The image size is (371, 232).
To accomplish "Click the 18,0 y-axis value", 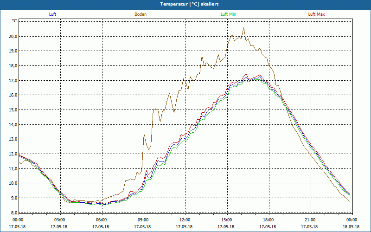I will (x=13, y=66).
